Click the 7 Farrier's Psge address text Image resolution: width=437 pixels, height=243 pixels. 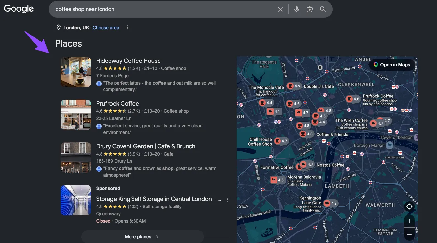(112, 76)
